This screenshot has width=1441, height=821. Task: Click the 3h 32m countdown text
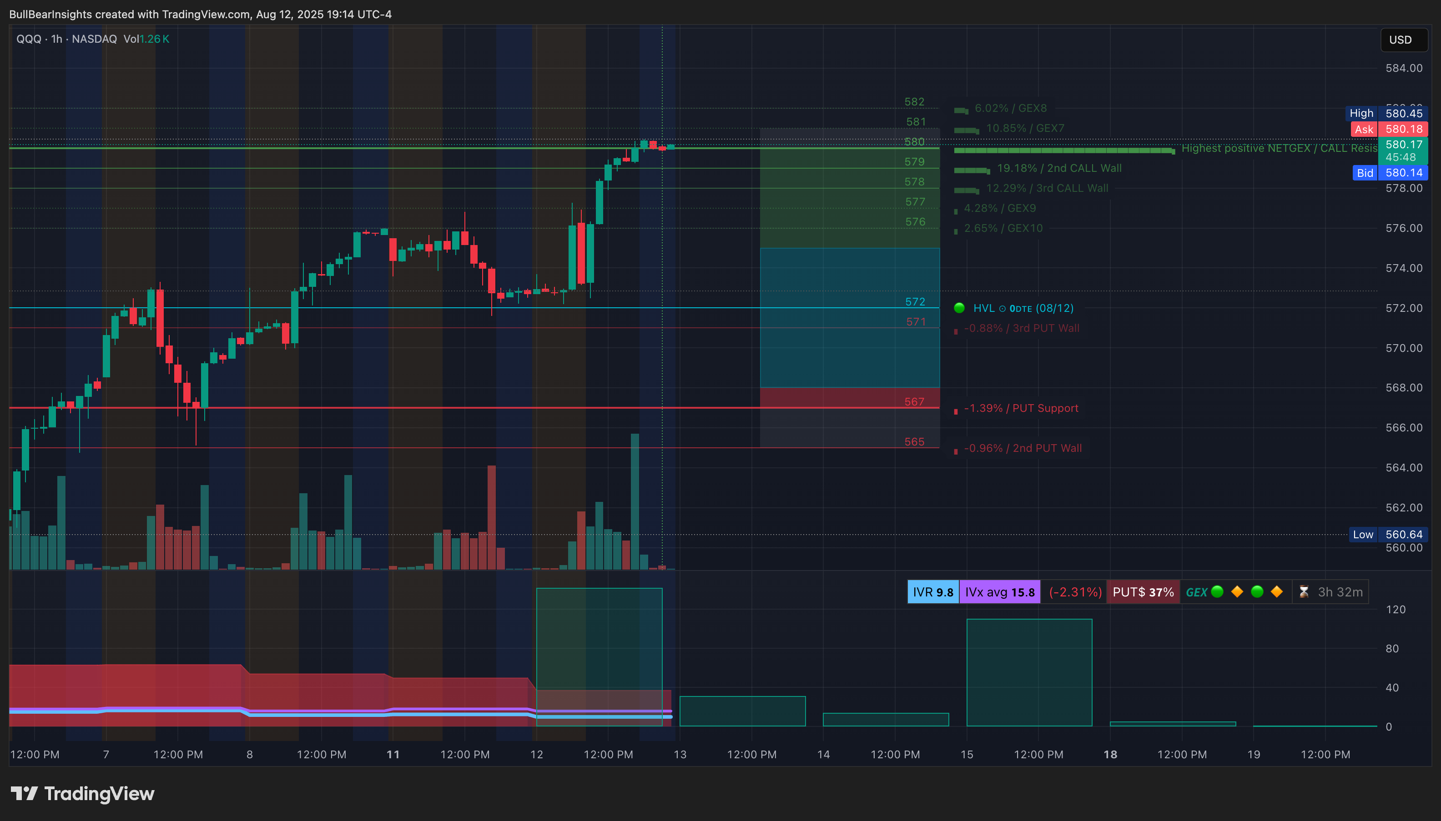pos(1340,592)
